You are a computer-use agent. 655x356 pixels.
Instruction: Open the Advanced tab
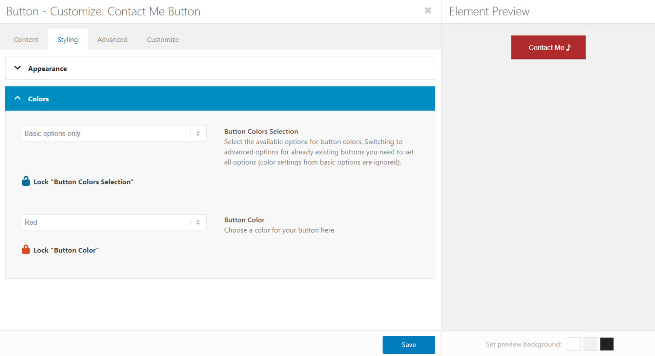tap(112, 39)
